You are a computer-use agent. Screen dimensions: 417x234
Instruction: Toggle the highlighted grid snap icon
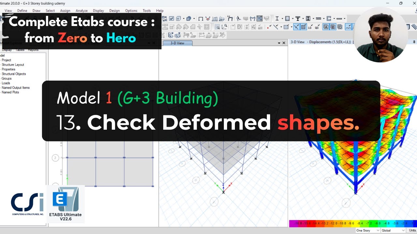pyautogui.click(x=303, y=27)
